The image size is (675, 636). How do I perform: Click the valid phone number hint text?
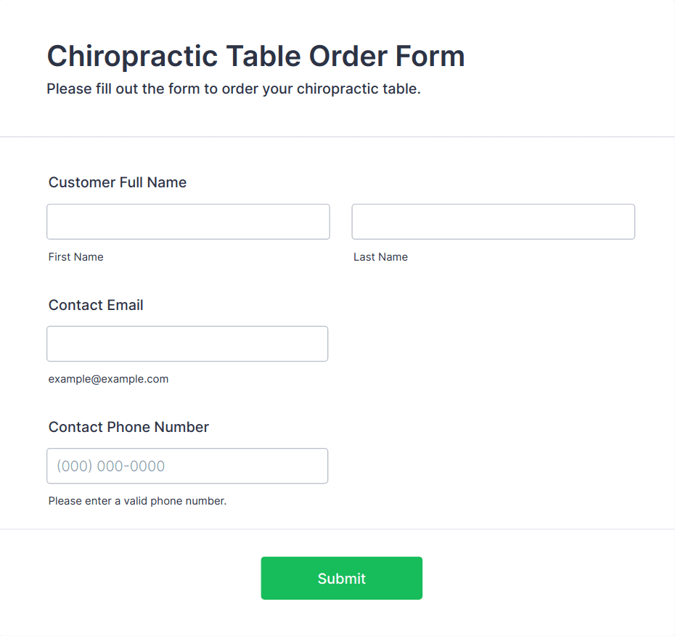137,501
